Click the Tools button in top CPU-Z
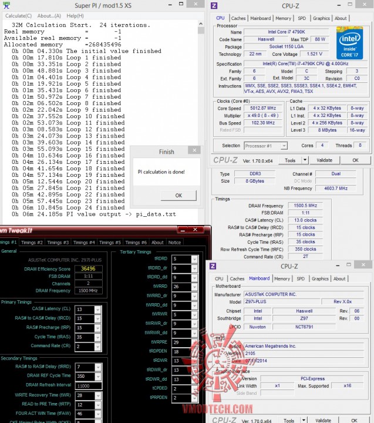This screenshot has height=423, width=374. coord(290,160)
